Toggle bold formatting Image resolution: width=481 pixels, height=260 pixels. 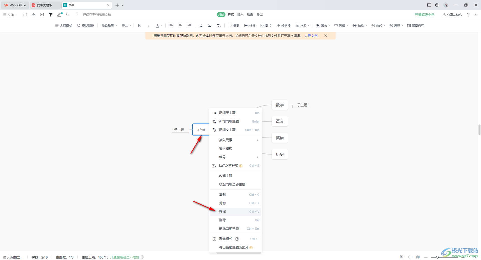point(139,25)
